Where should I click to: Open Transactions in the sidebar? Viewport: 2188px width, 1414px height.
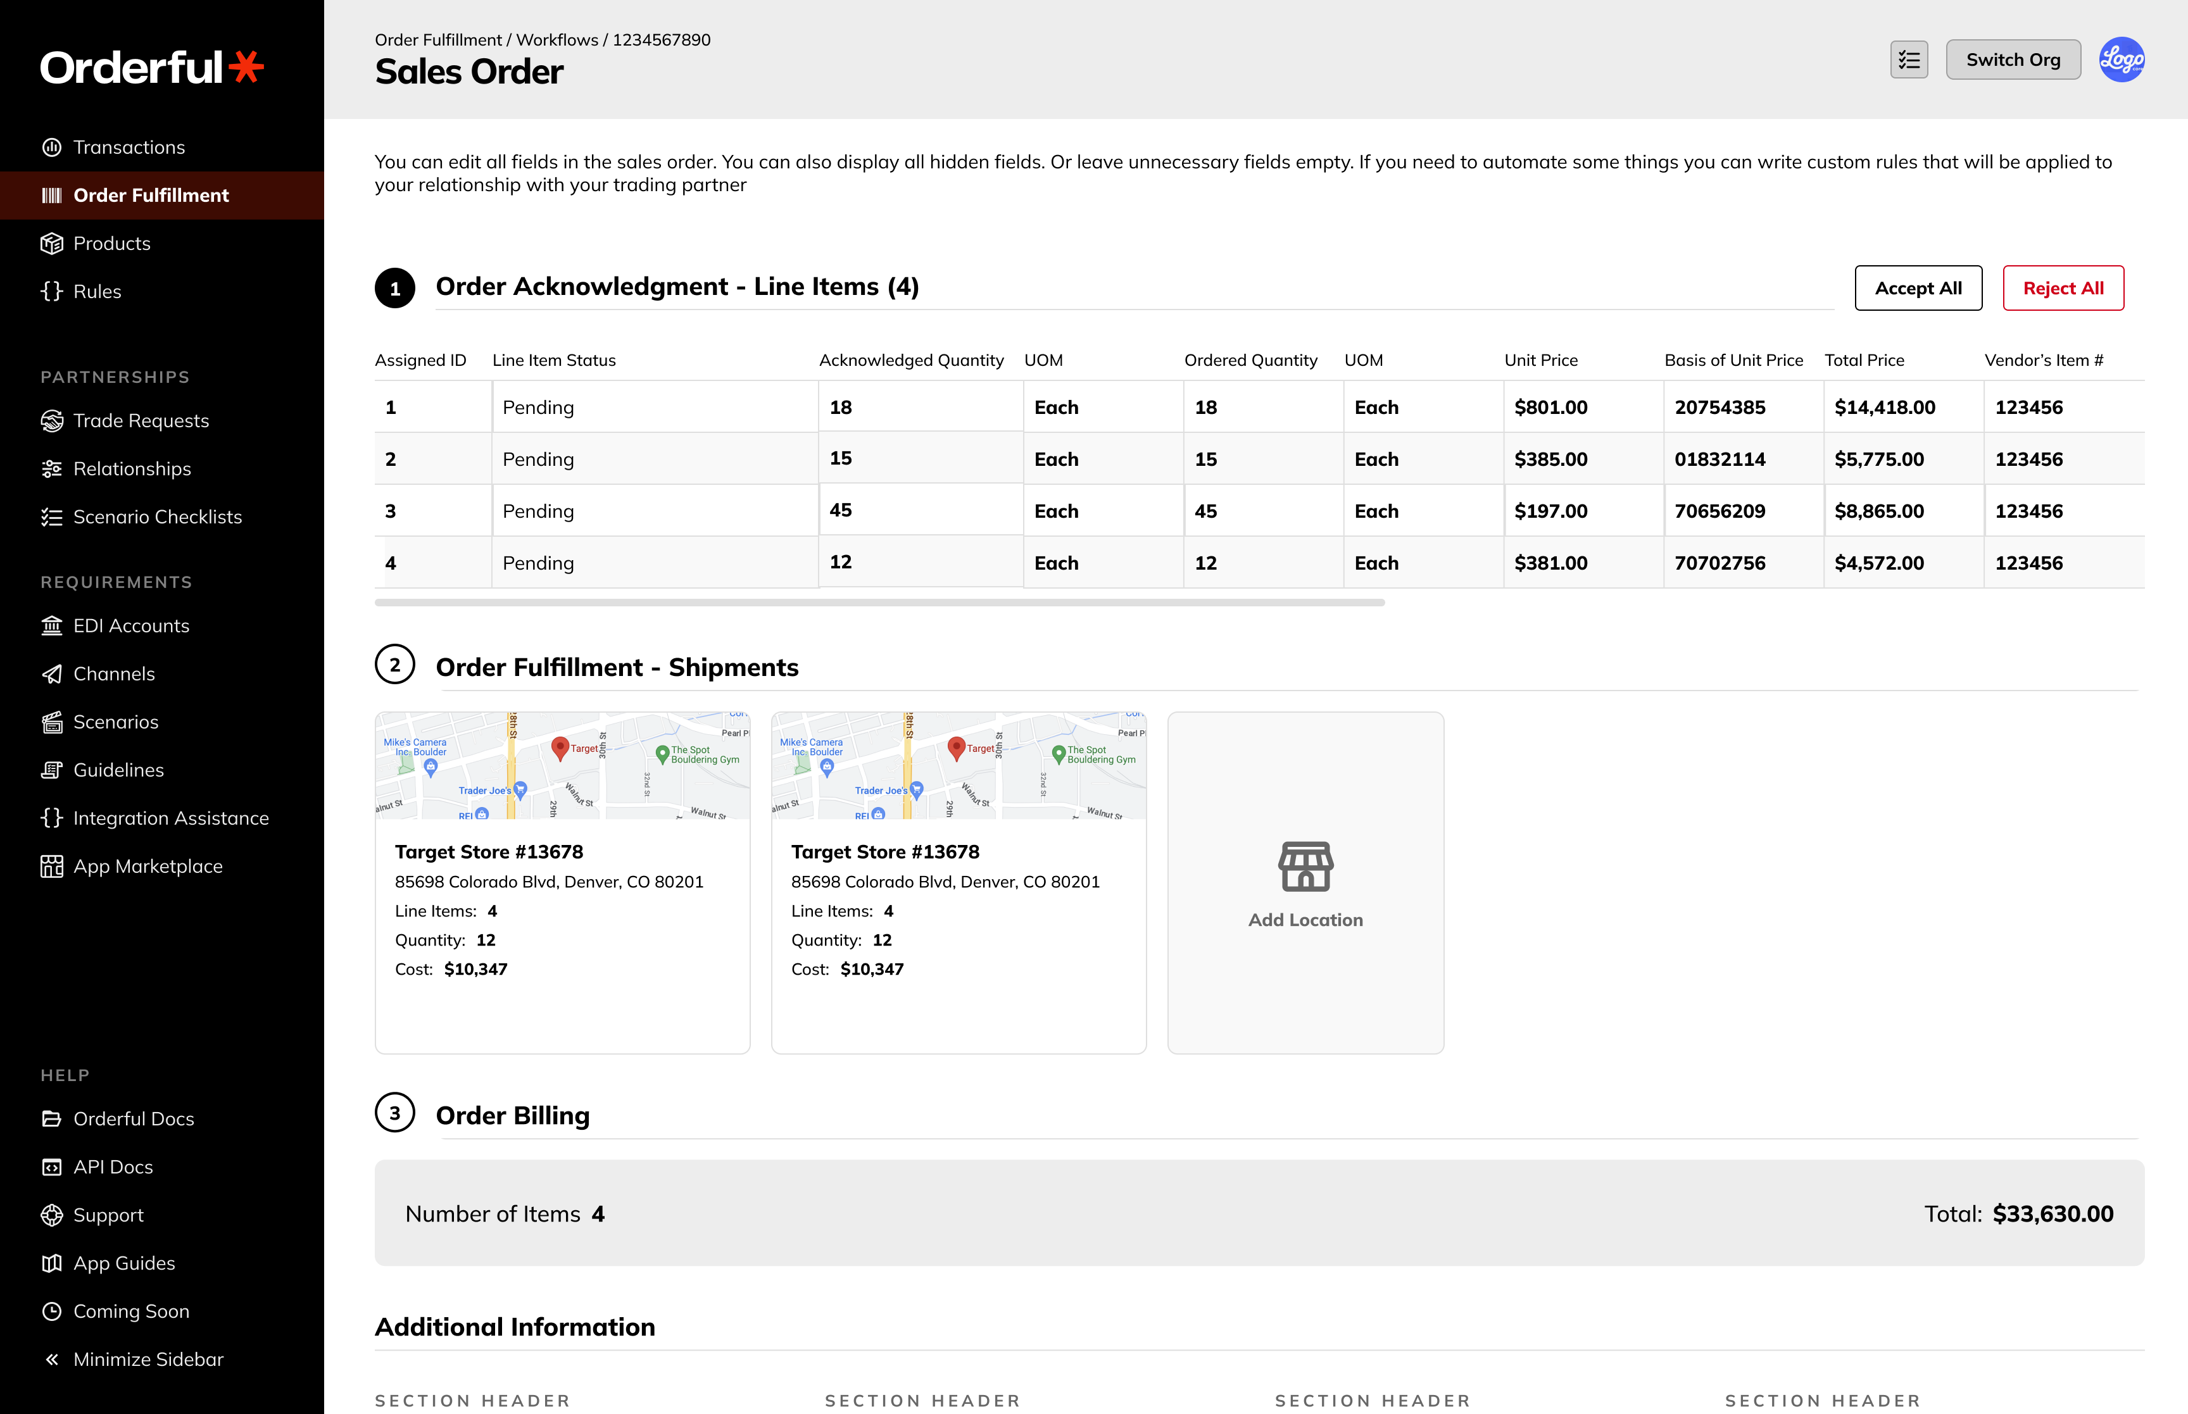tap(161, 147)
